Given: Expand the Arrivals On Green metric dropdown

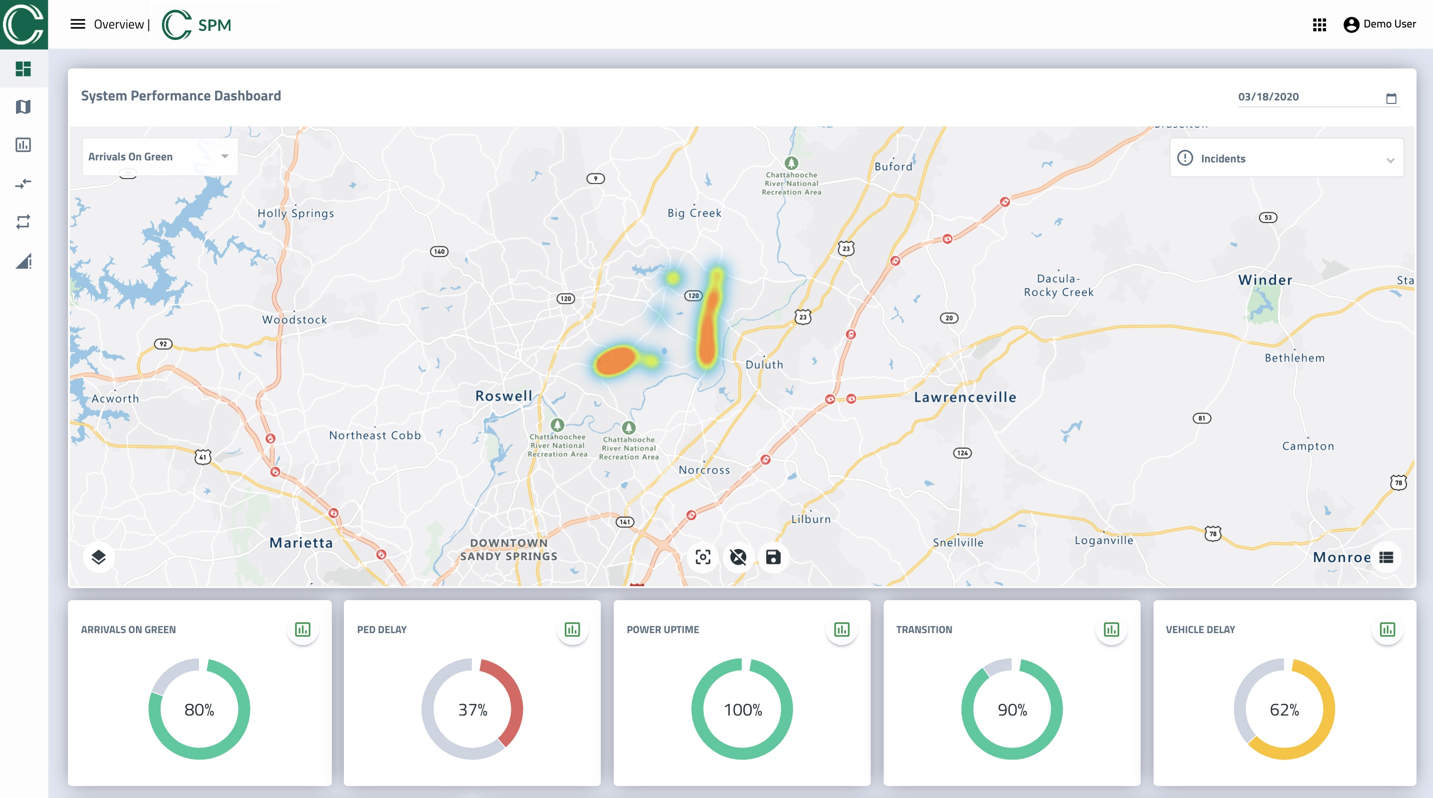Looking at the screenshot, I should click(160, 157).
